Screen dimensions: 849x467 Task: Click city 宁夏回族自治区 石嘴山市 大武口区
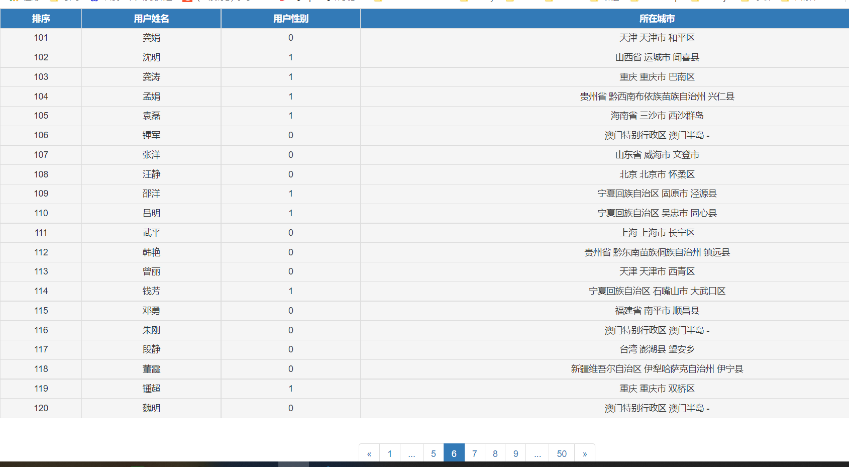(x=657, y=291)
